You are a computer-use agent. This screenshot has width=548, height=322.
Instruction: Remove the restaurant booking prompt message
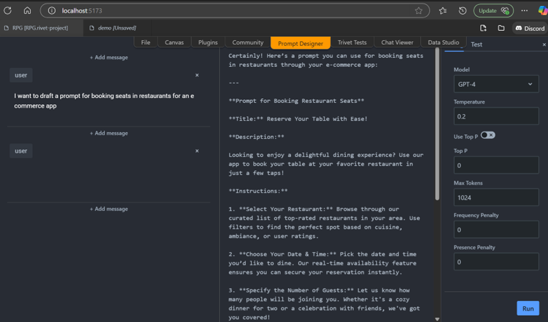(197, 75)
